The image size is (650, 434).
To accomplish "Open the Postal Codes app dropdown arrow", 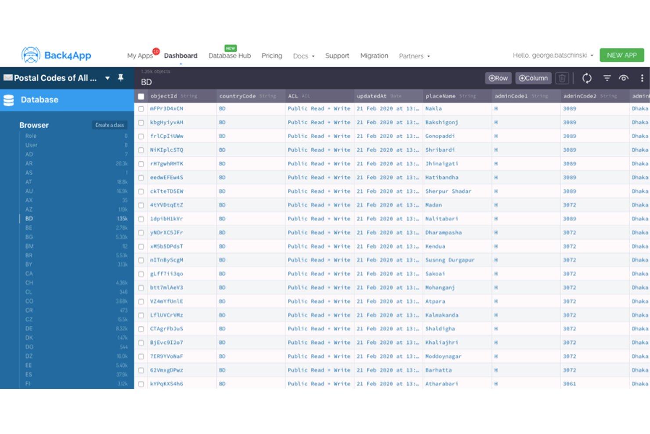I will tap(107, 78).
